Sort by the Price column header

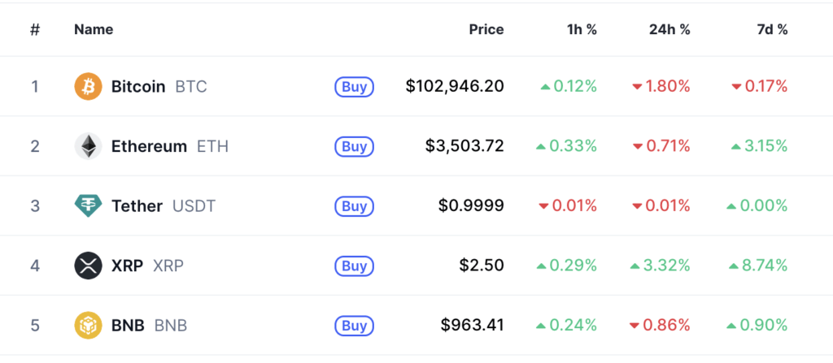coord(486,29)
